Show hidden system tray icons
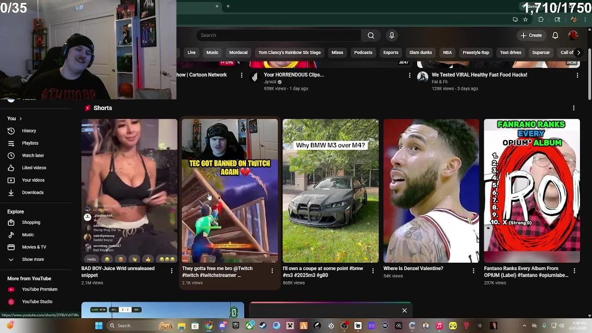This screenshot has width=592, height=333. pos(524,326)
